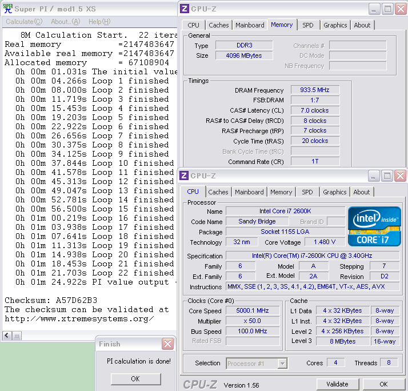
Task: Open Graphics tab in upper CPU-Z window
Action: click(335, 25)
